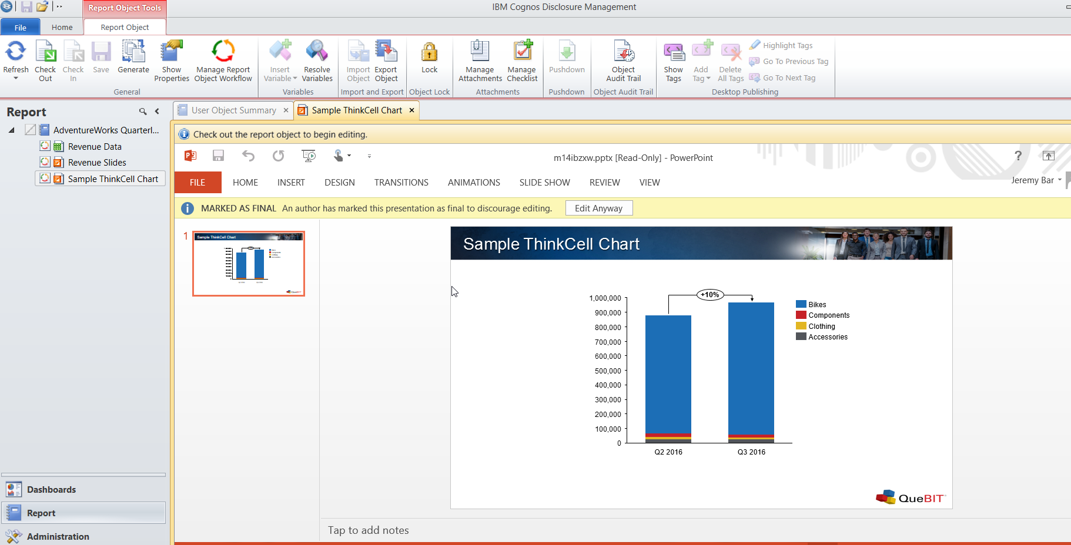Open the File tab
Screen dimensions: 1071x545
(x=21, y=28)
